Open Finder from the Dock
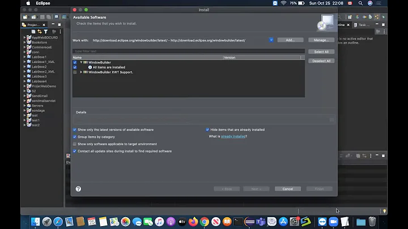The height and width of the screenshot is (229, 408). (35, 222)
